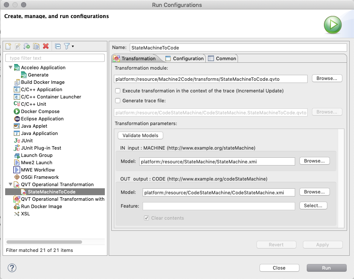Enable the Incremental Update trace context checkbox

[117, 91]
